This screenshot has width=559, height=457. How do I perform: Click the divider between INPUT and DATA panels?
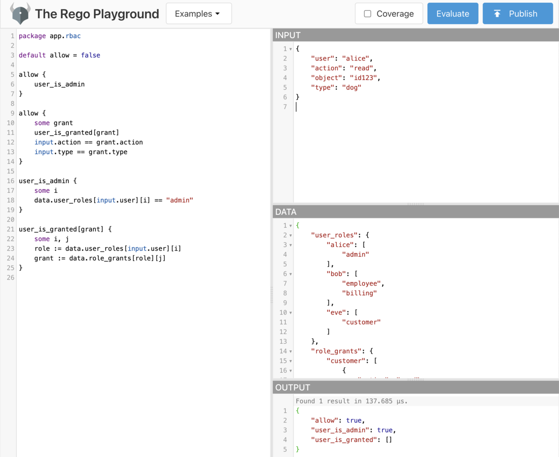tap(416, 204)
